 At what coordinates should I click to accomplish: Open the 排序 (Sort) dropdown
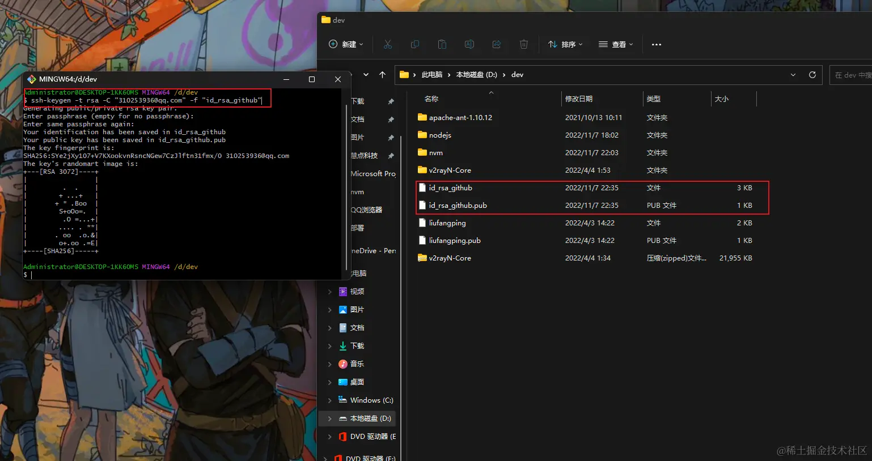coord(565,44)
